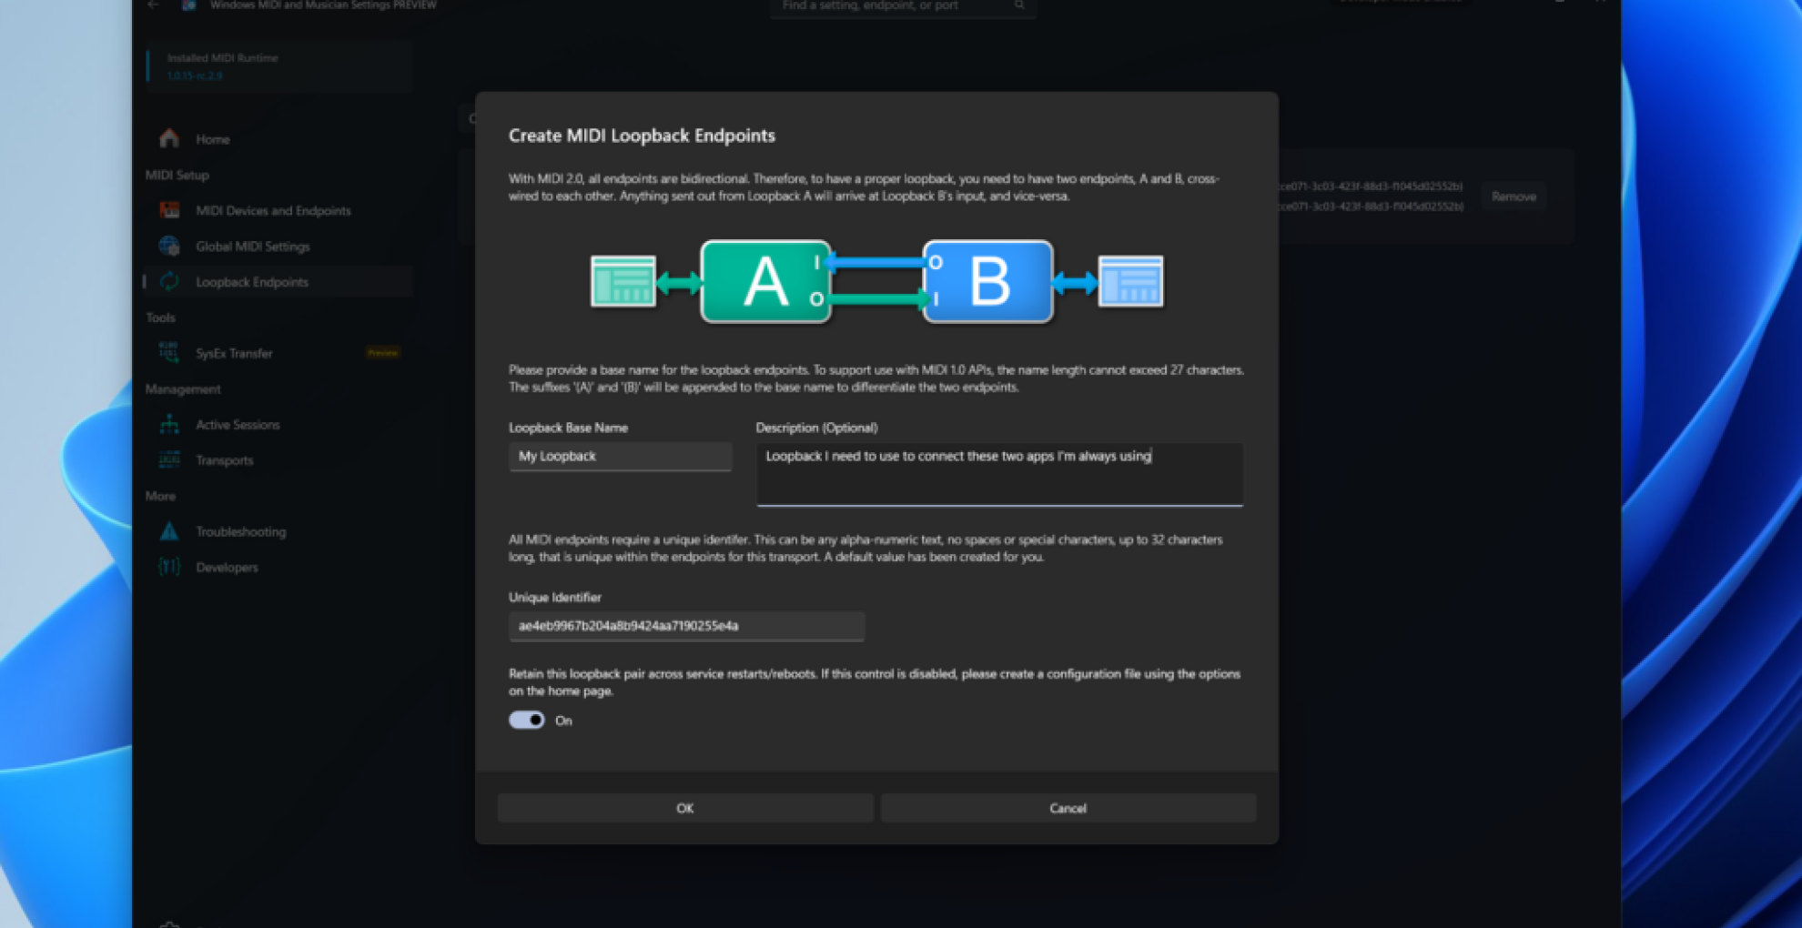Click the Developers tools icon

(x=169, y=567)
